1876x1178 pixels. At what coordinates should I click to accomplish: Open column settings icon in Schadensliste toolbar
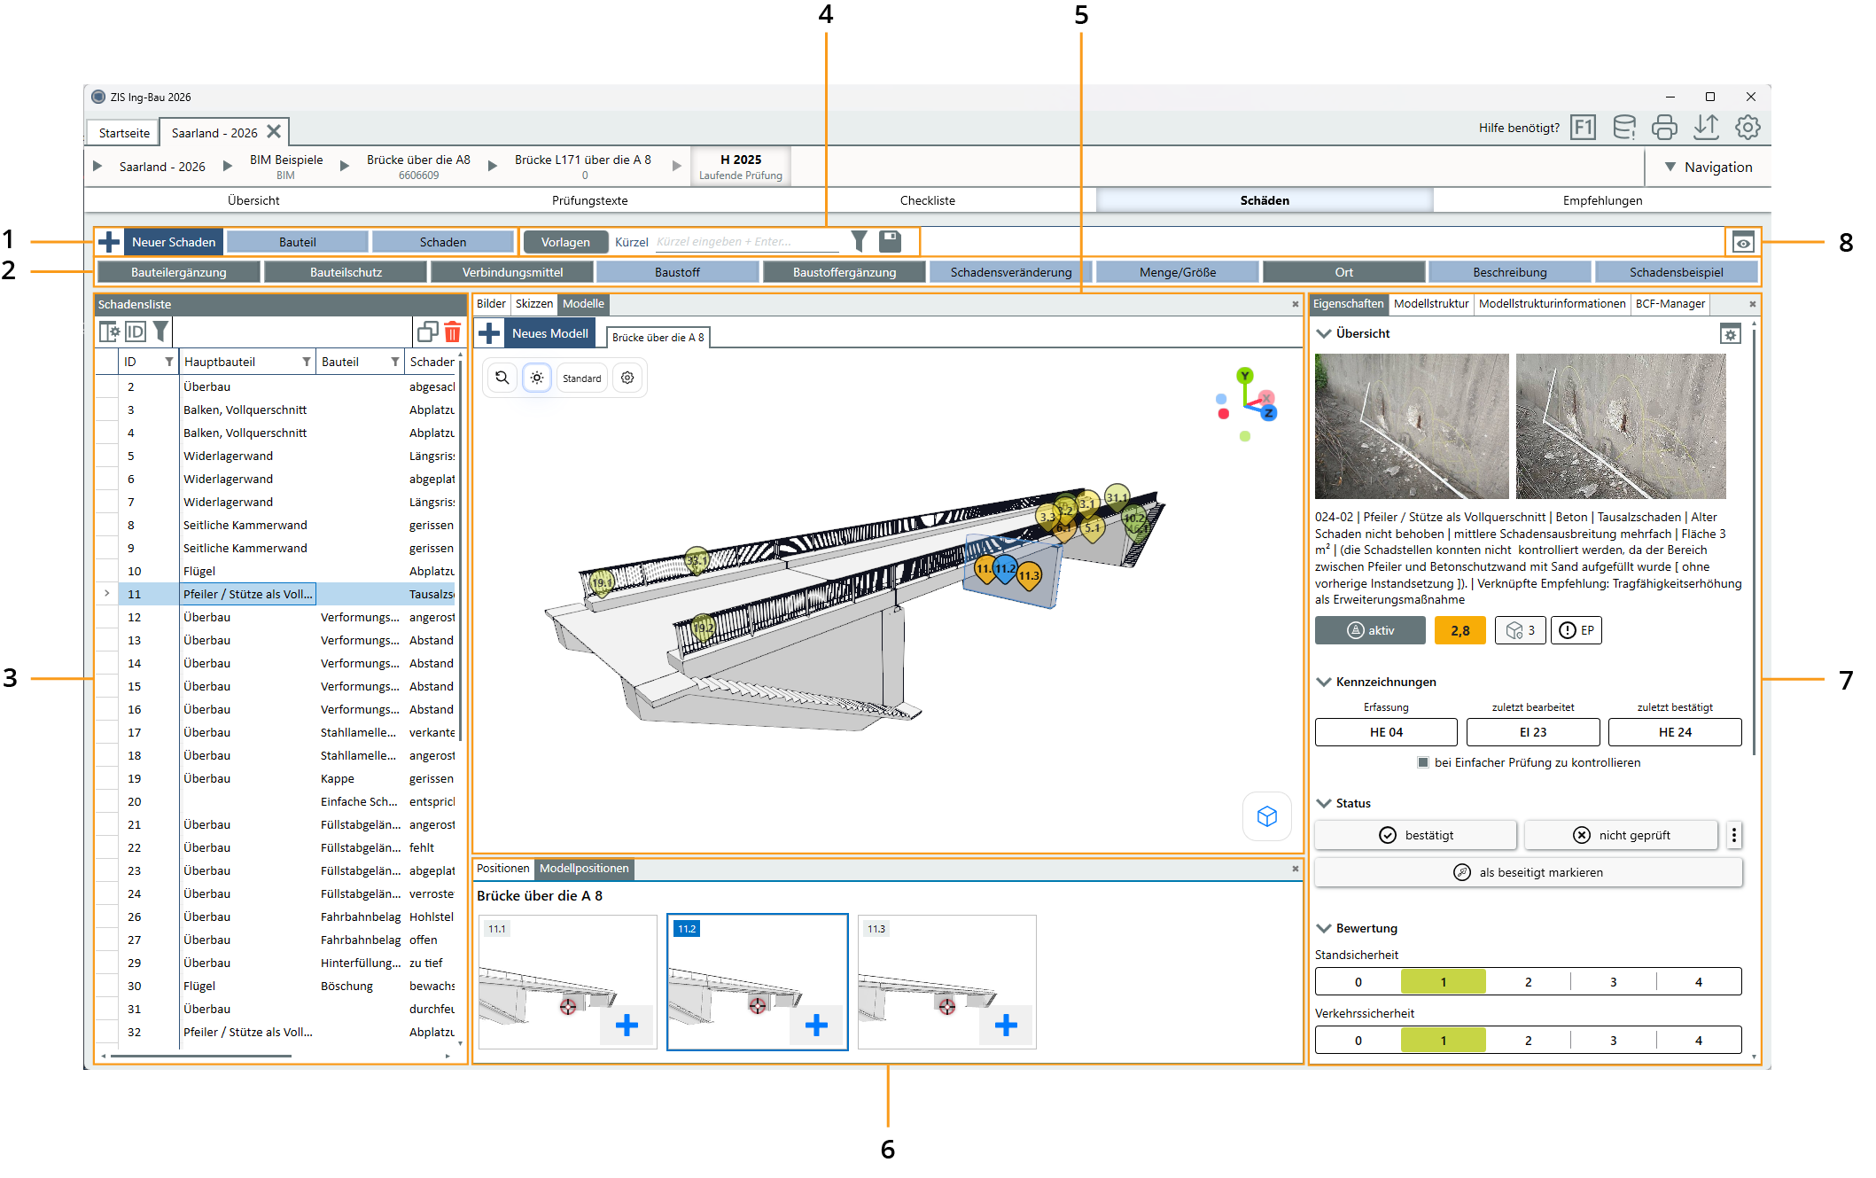(109, 332)
